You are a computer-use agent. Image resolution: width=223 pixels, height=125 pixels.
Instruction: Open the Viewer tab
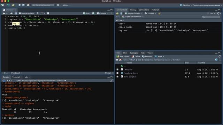click(150, 53)
